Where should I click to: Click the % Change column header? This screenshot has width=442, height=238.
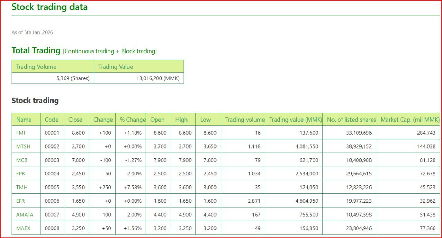[x=133, y=120]
